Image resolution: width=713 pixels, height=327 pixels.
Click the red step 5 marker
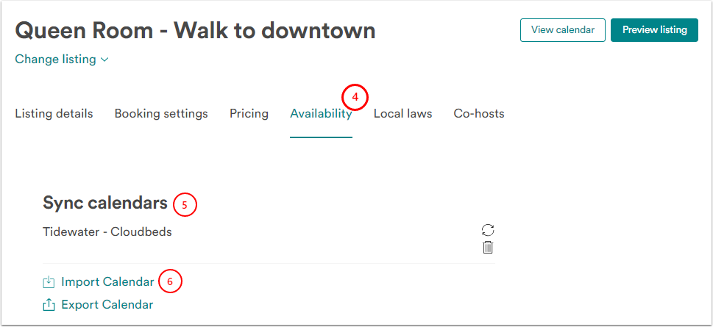pos(185,204)
